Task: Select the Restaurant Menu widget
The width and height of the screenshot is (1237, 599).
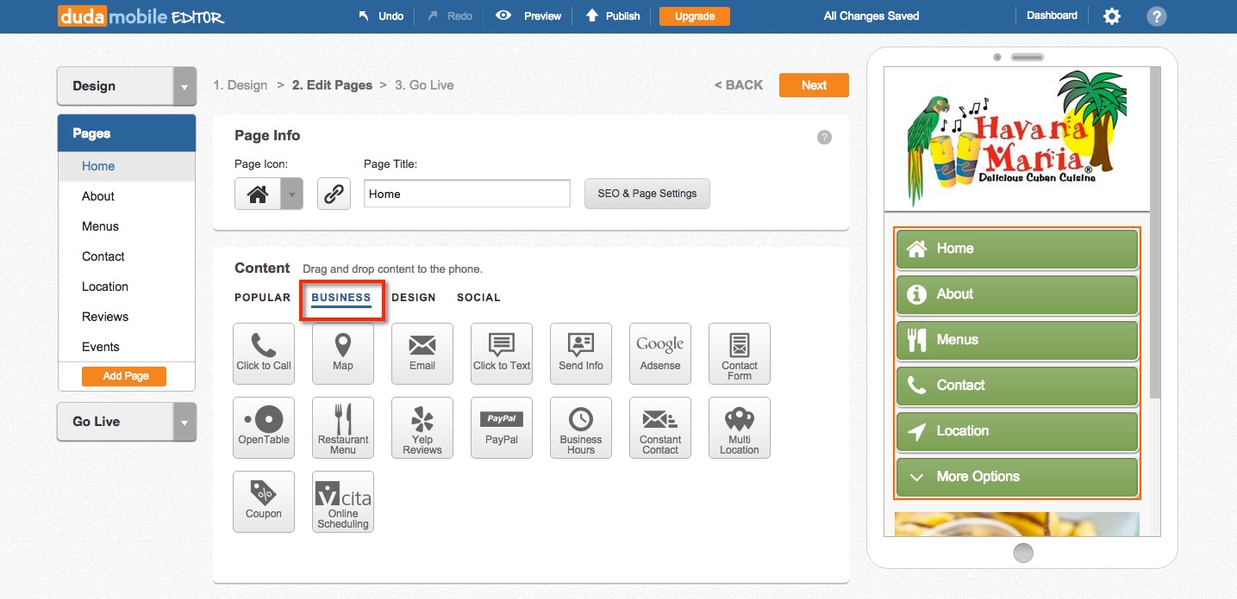Action: tap(343, 428)
